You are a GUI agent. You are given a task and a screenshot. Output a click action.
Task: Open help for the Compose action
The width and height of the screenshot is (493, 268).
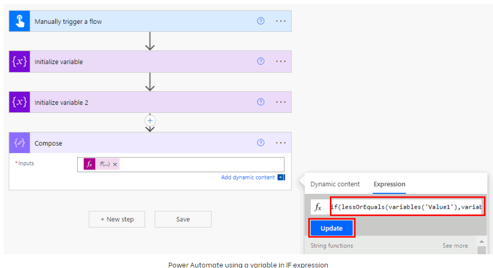tap(261, 143)
